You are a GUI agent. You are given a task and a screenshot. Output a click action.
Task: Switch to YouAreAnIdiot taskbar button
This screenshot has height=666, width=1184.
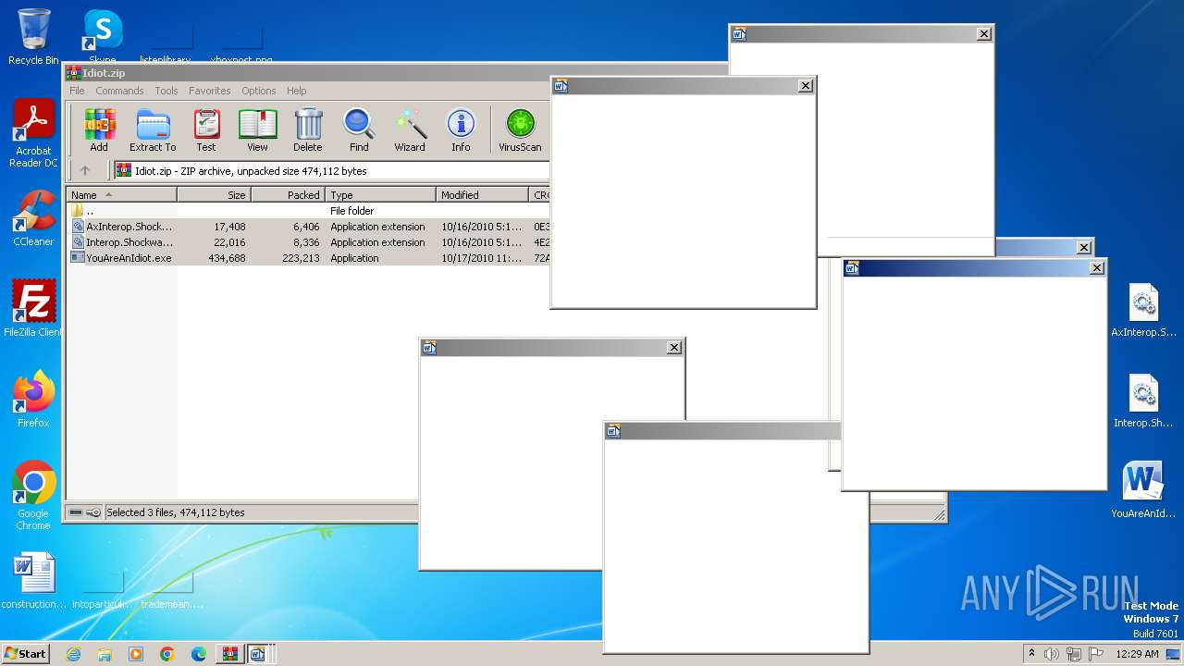coord(258,654)
